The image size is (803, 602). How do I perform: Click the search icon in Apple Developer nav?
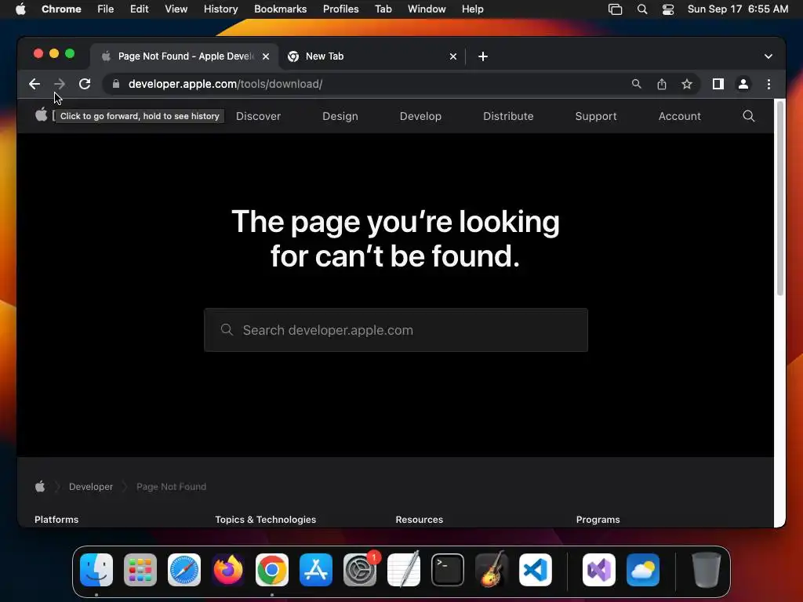pos(749,116)
